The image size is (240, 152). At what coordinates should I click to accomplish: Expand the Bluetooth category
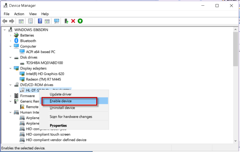(10, 41)
